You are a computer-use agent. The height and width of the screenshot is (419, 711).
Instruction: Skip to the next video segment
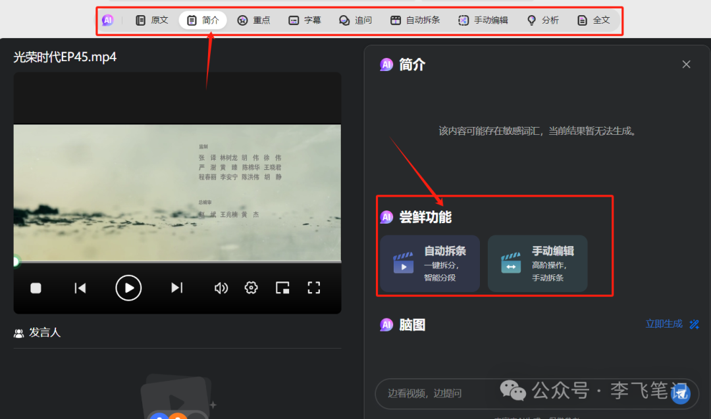pos(176,287)
